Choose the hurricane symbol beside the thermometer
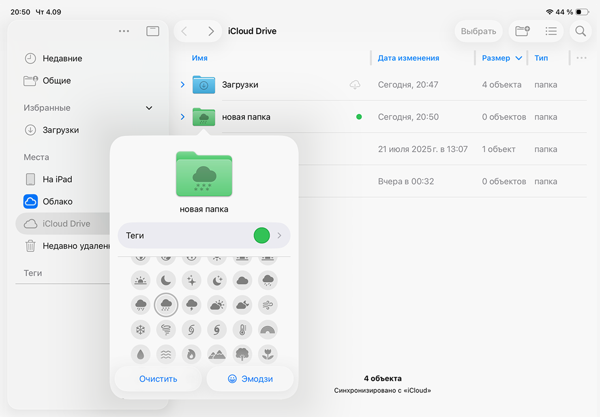 (x=217, y=330)
